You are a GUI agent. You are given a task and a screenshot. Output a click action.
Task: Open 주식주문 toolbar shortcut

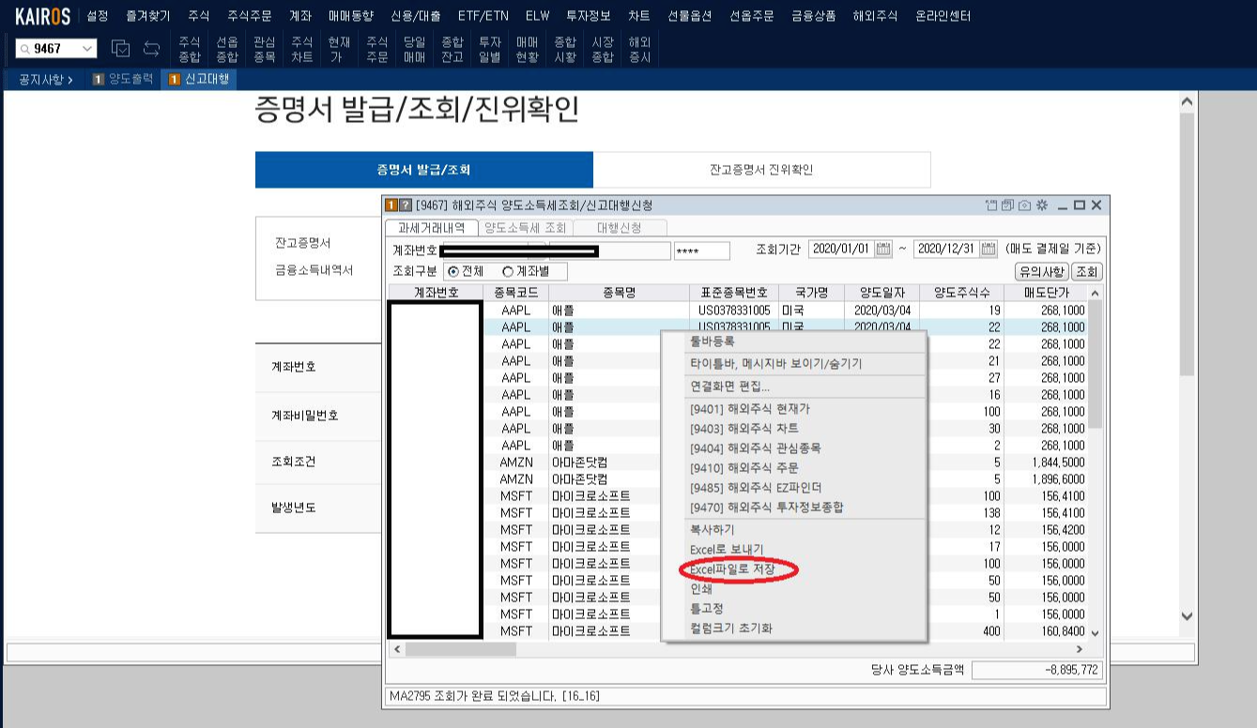376,50
